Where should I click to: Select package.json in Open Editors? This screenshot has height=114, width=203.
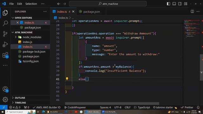33,28
